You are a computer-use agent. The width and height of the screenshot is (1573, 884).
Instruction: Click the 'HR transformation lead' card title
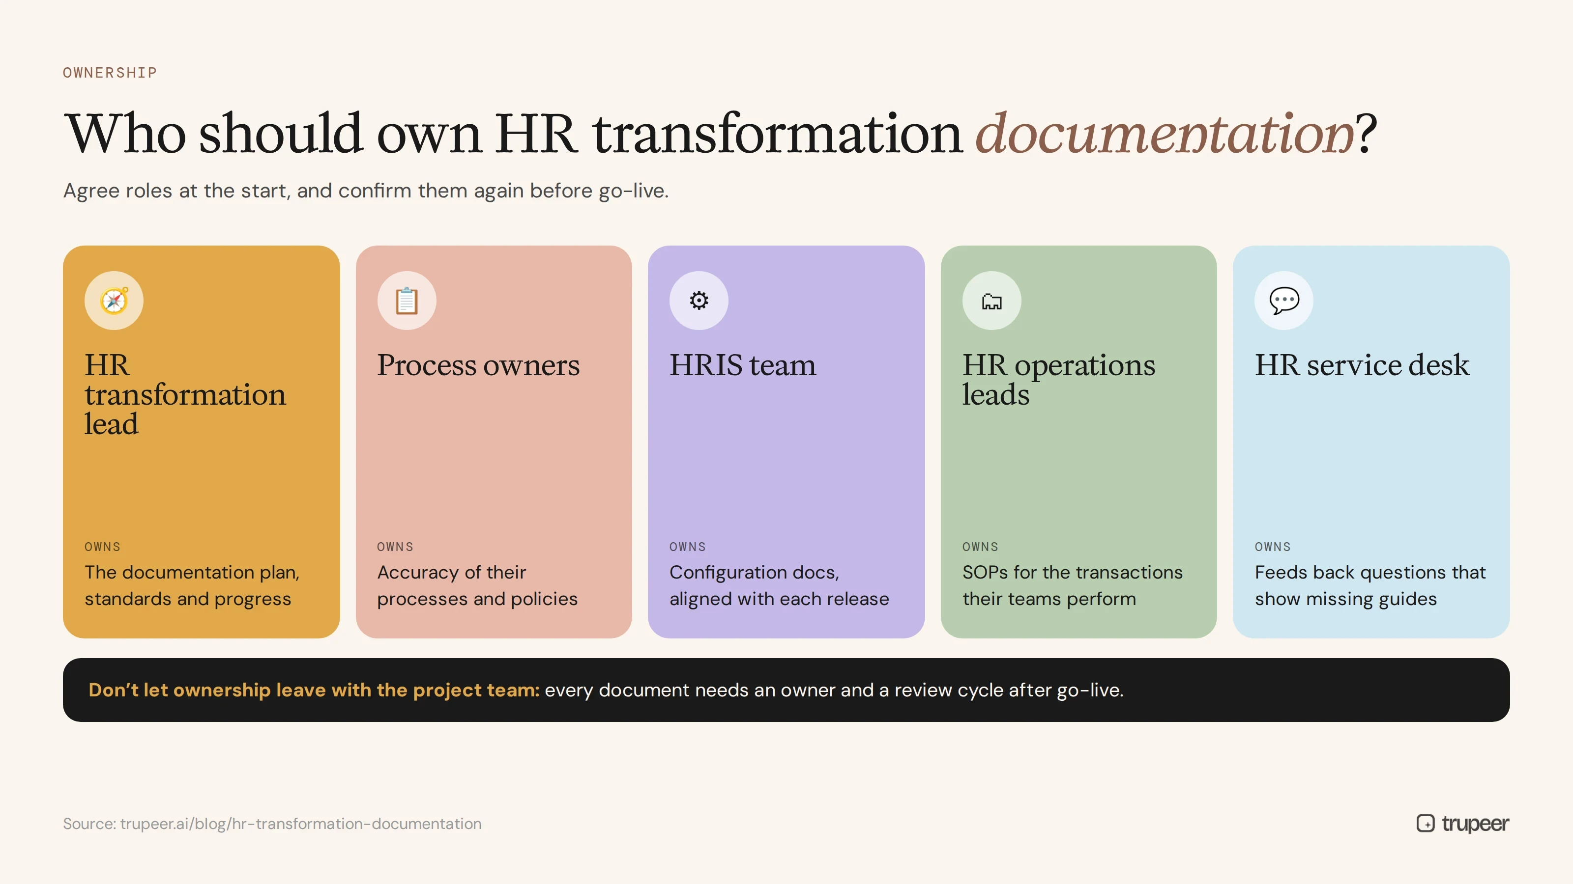coord(185,394)
